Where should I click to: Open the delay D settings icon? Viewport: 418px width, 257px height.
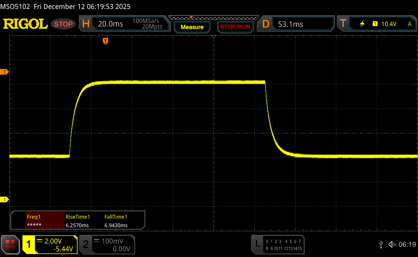(266, 24)
